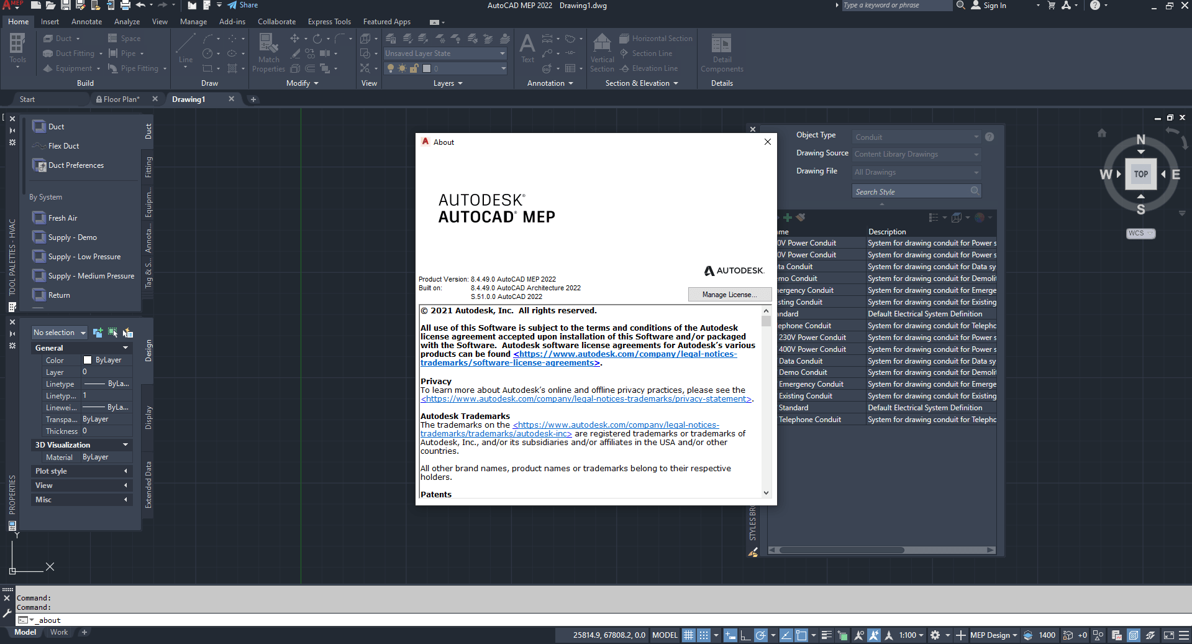Viewport: 1192px width, 644px height.
Task: Create a Vertical Section
Action: (x=602, y=53)
